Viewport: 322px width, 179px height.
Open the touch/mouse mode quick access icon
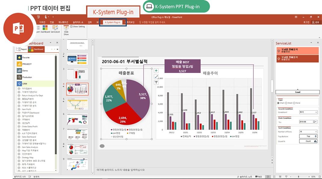[46, 17]
